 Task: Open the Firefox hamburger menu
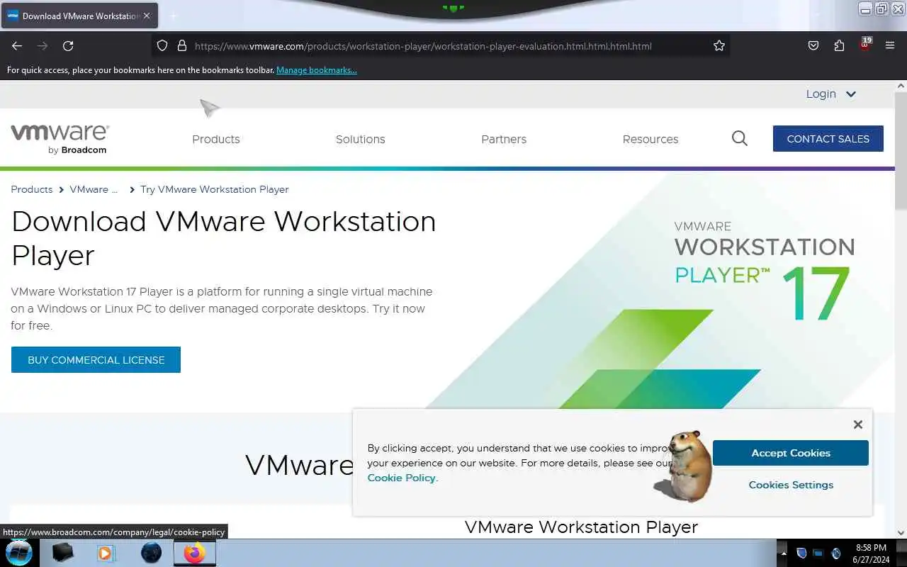pyautogui.click(x=890, y=46)
